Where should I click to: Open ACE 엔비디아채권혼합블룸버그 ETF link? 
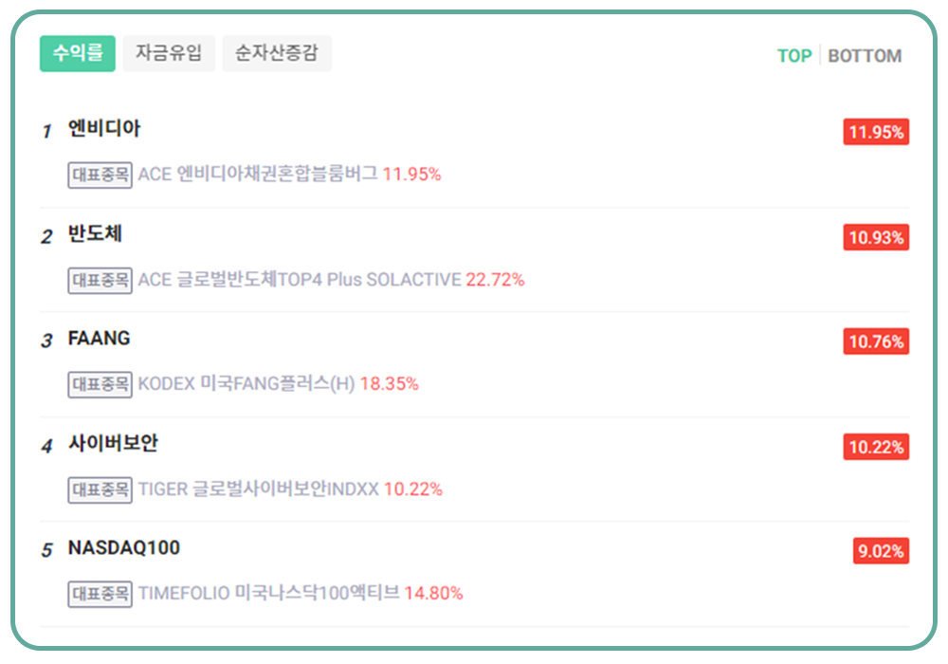tap(258, 175)
